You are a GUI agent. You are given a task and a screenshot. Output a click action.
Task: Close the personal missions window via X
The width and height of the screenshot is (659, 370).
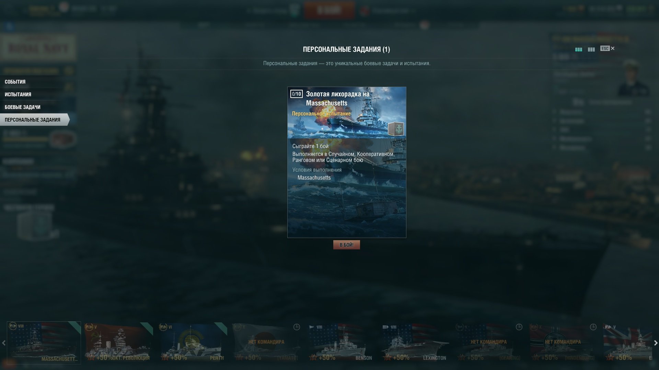click(613, 48)
